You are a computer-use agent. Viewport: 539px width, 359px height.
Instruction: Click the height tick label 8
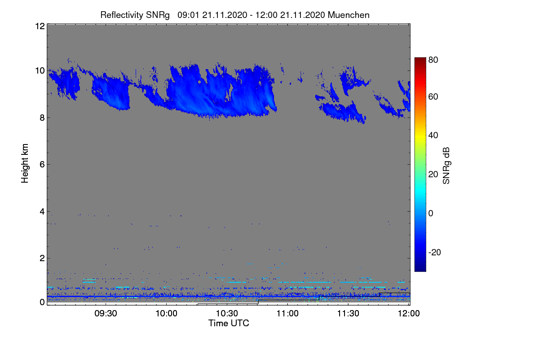pyautogui.click(x=42, y=118)
